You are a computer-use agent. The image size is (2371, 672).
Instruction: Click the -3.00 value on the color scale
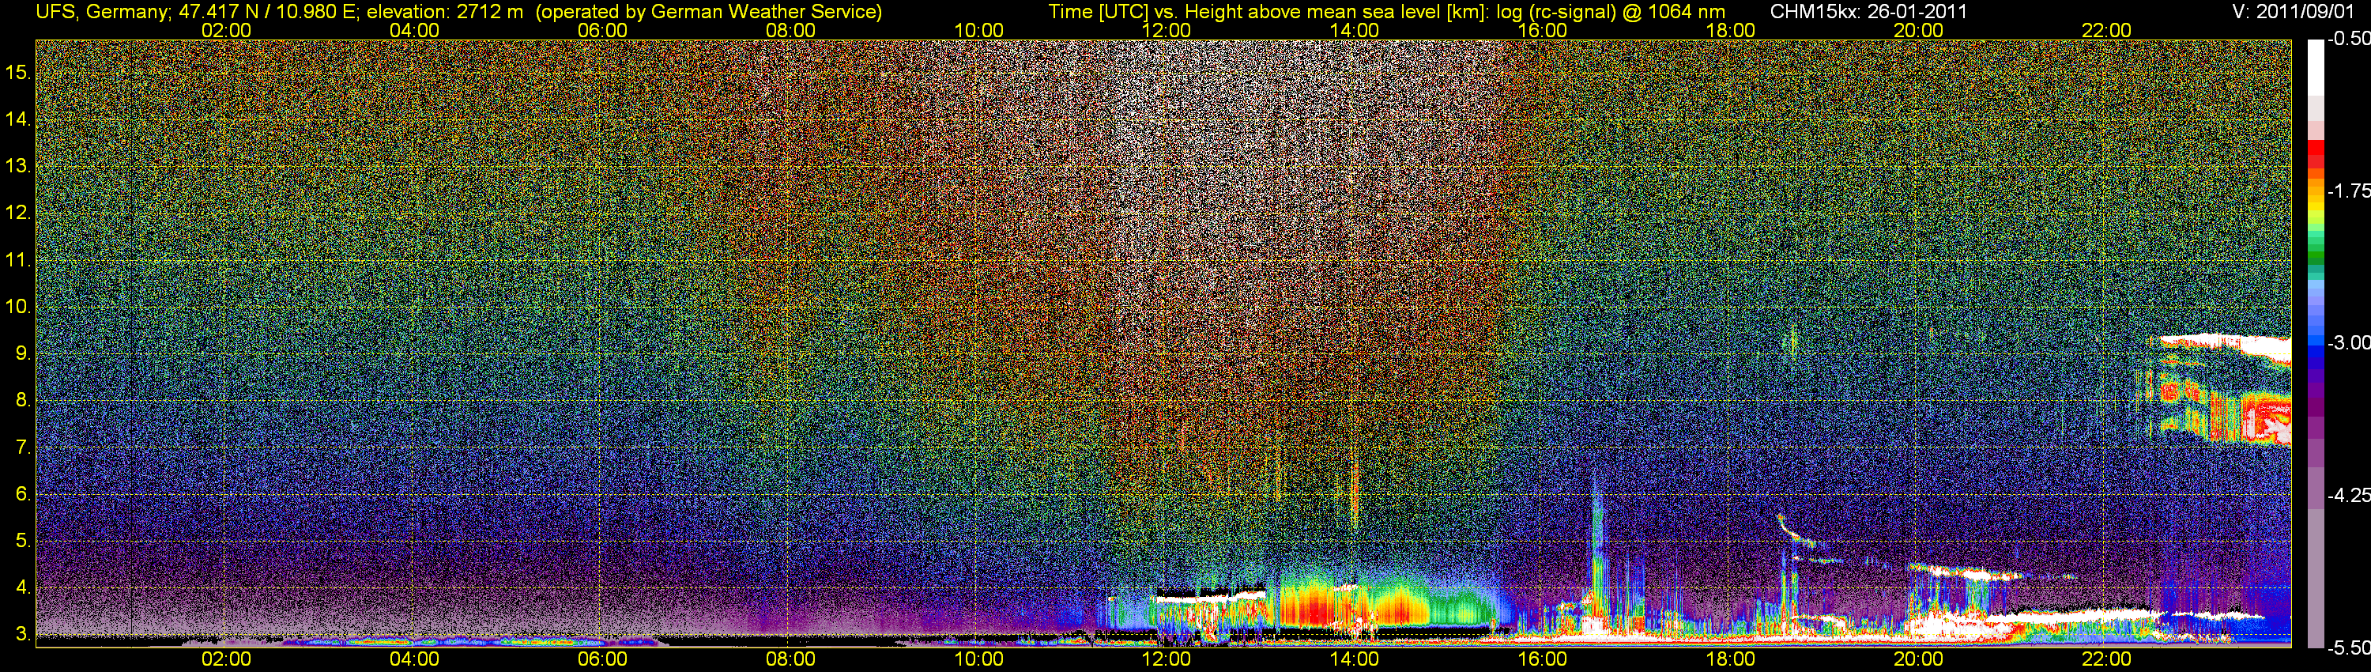click(x=2349, y=342)
